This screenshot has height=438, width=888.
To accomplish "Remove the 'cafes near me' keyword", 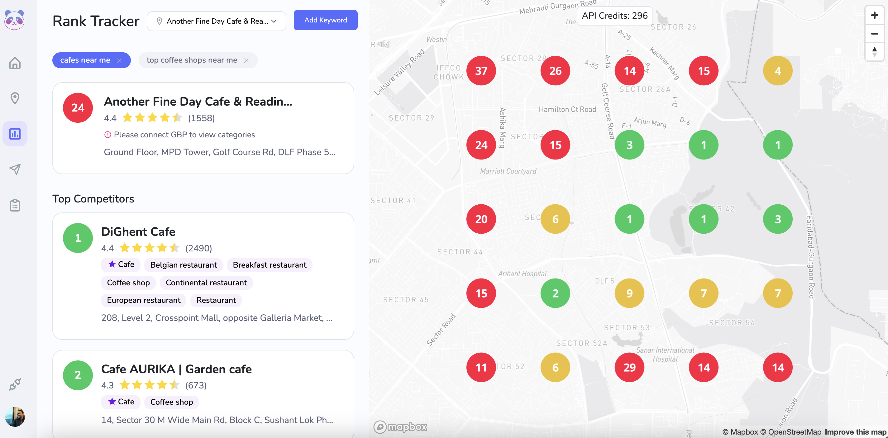I will tap(119, 60).
